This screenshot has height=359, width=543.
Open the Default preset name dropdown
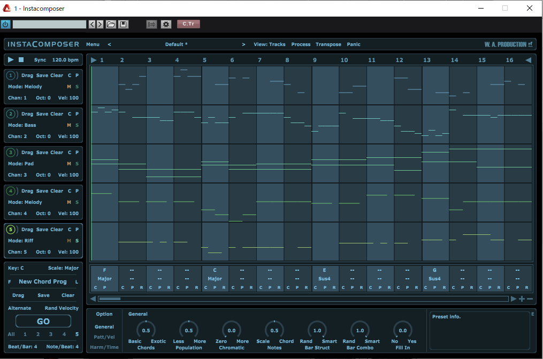click(x=176, y=44)
